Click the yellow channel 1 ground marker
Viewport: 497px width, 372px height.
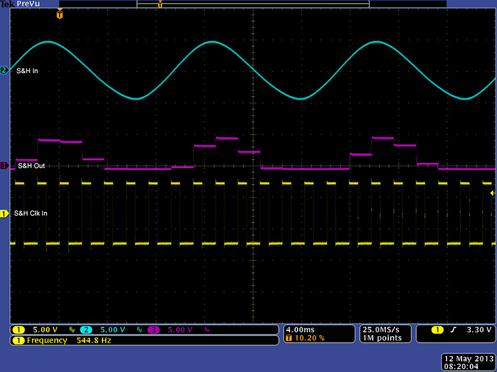click(4, 214)
